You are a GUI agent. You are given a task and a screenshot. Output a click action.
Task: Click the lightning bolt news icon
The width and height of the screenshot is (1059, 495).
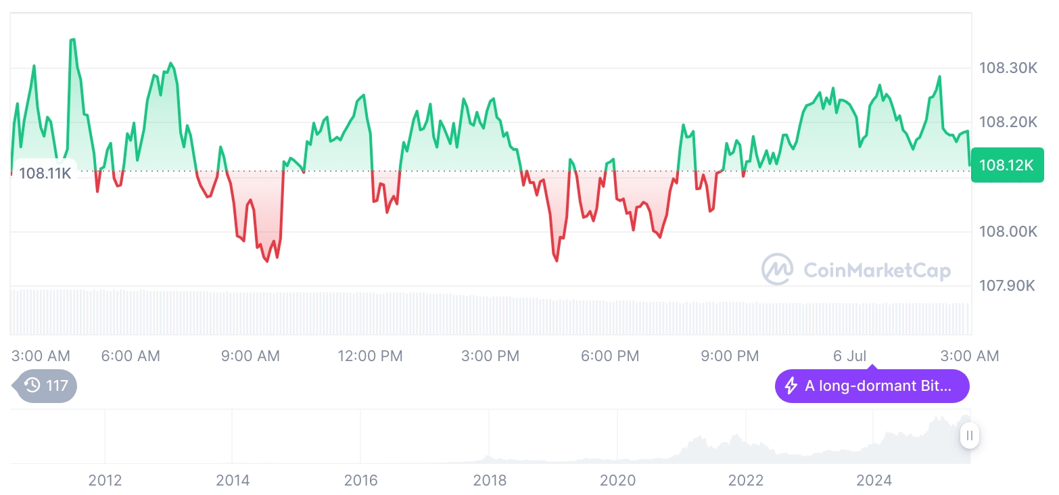[x=791, y=386]
